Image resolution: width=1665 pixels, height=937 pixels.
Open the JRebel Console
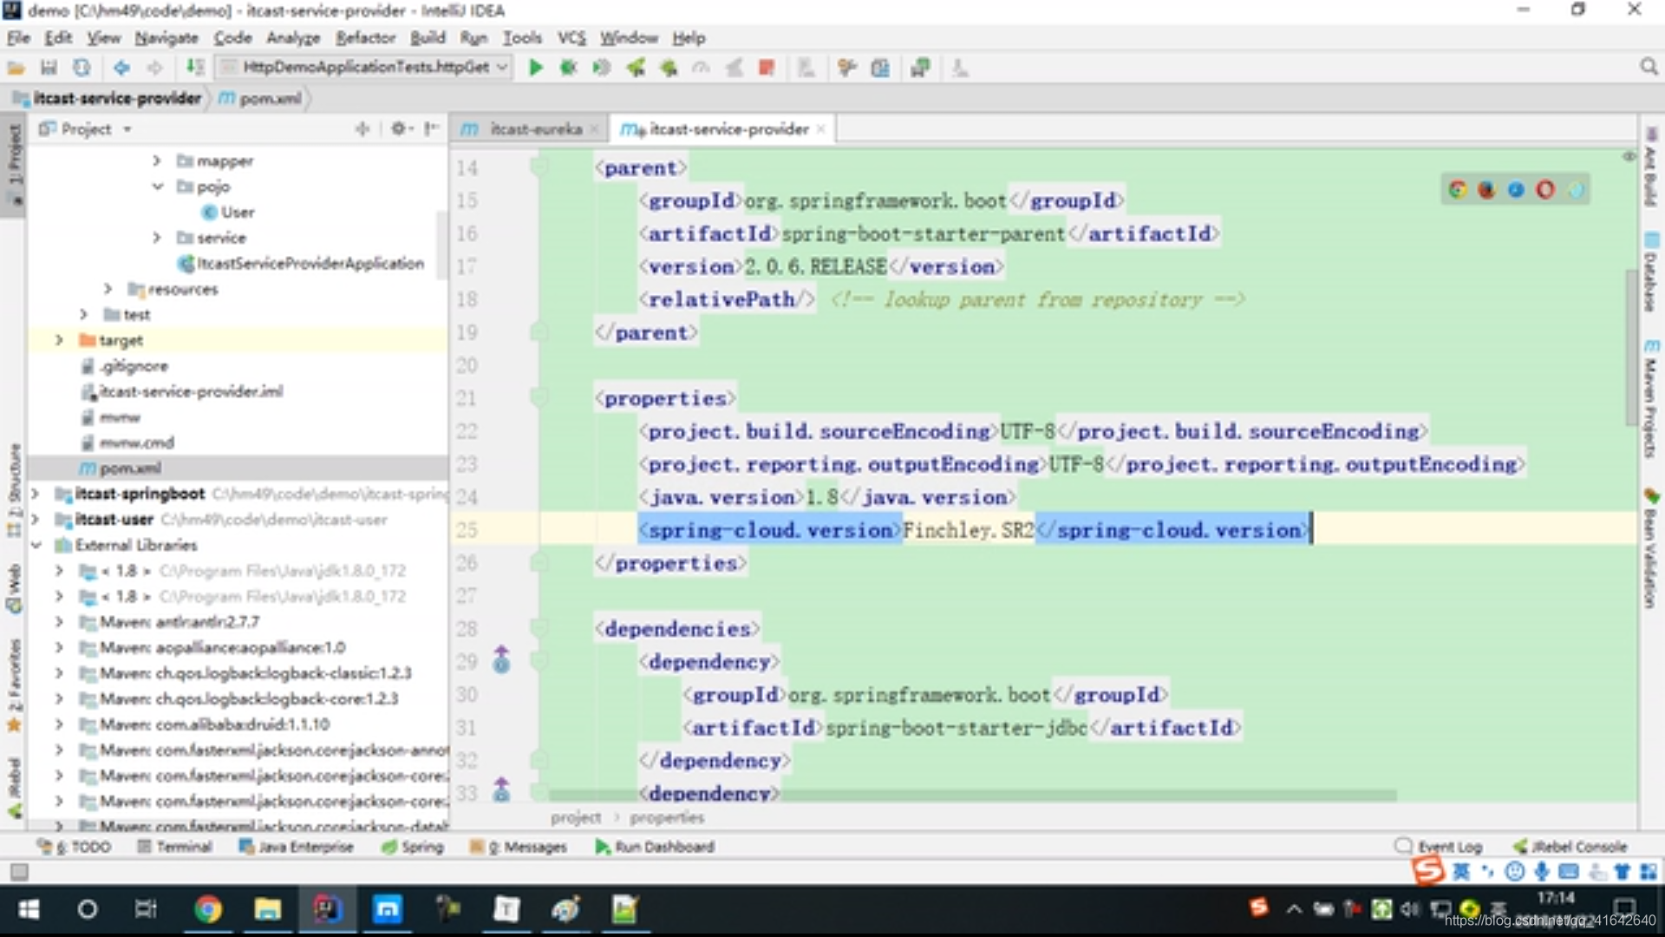tap(1570, 846)
